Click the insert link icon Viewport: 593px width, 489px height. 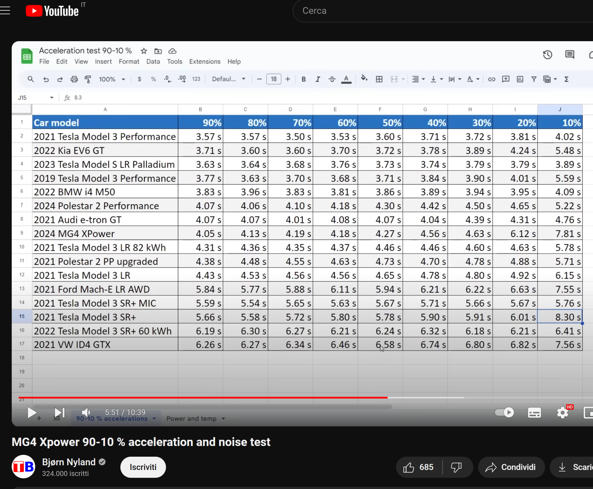(492, 79)
